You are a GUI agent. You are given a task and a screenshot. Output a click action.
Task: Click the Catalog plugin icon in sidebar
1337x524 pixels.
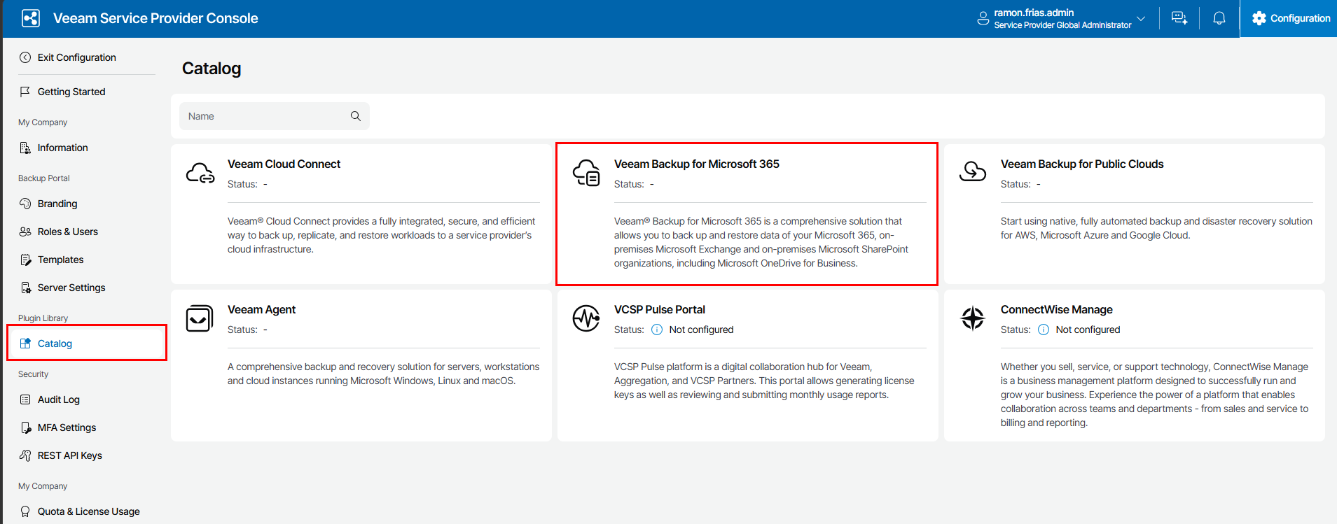coord(25,344)
